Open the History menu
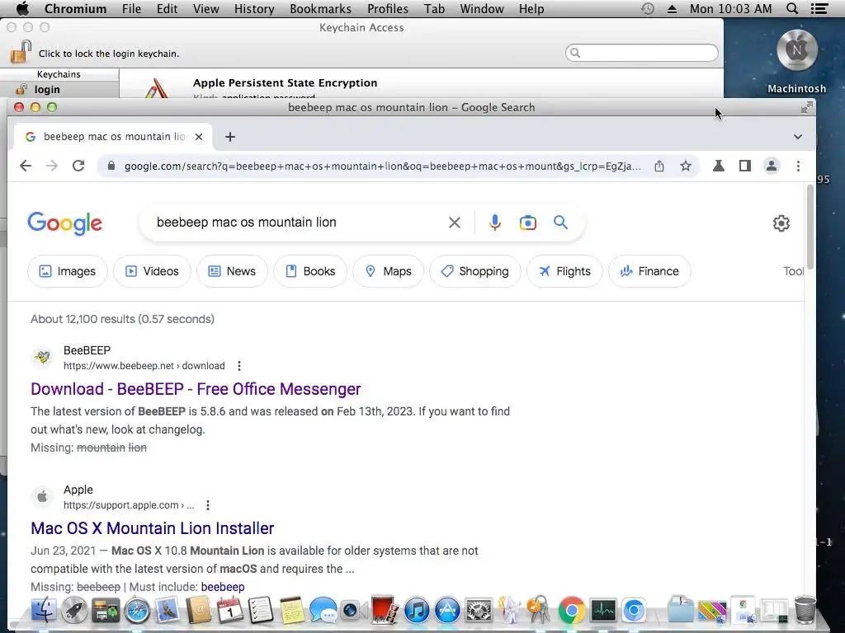Screen dimensions: 845x633 tap(254, 8)
